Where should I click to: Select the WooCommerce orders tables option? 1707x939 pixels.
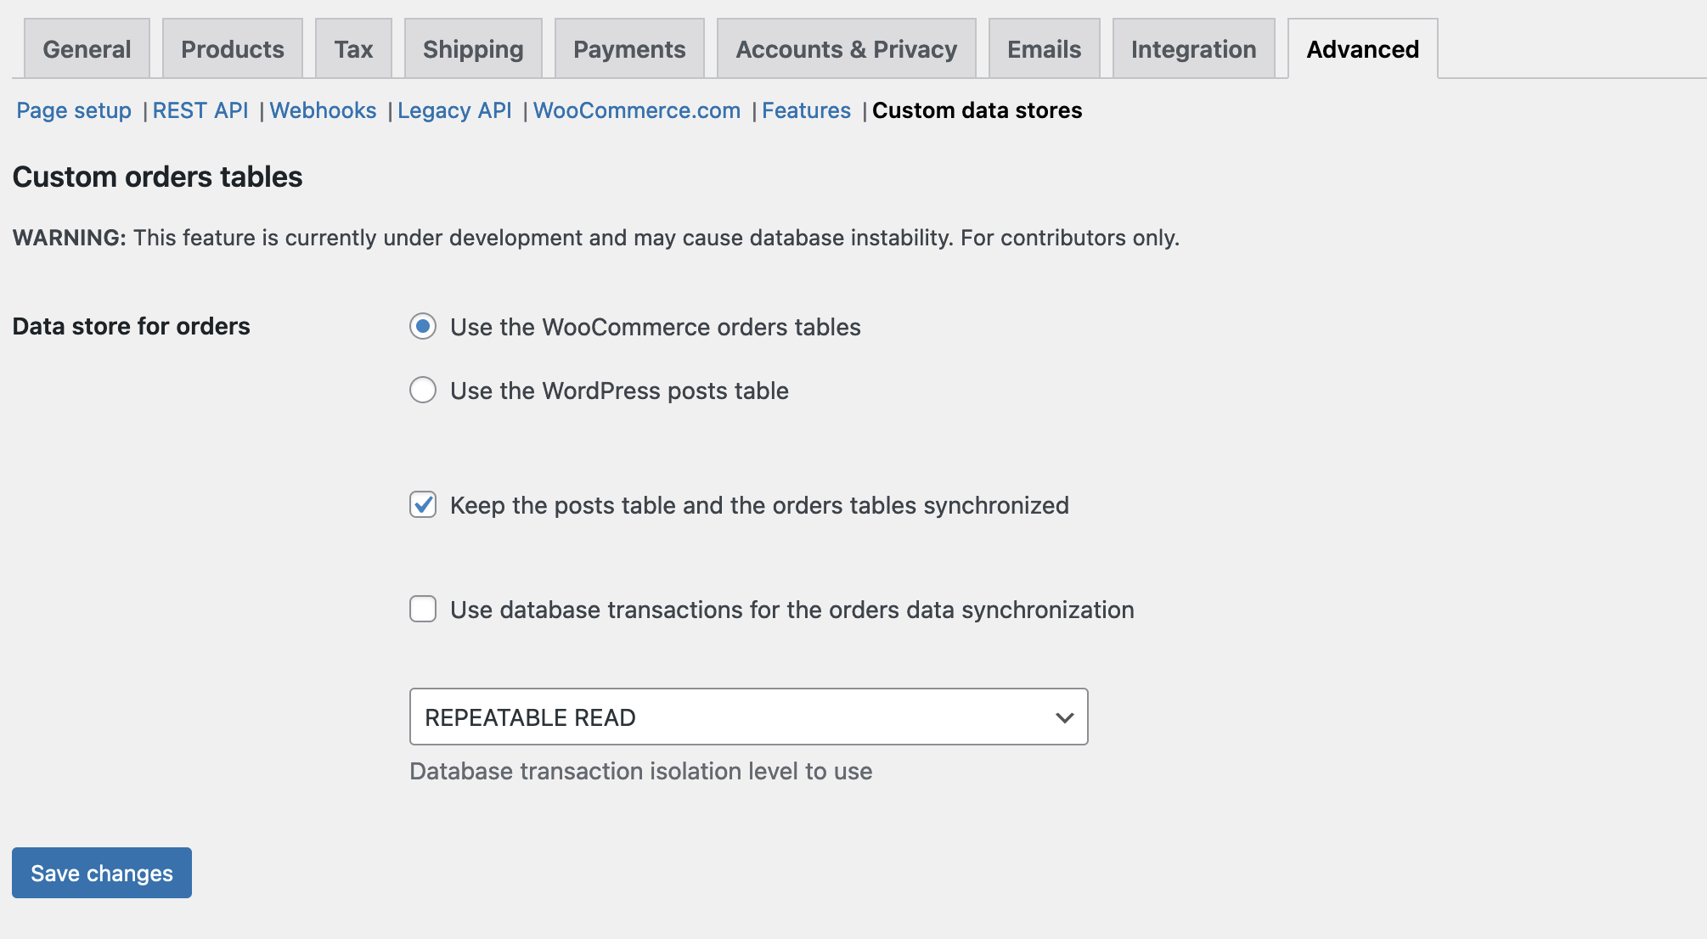click(x=423, y=326)
